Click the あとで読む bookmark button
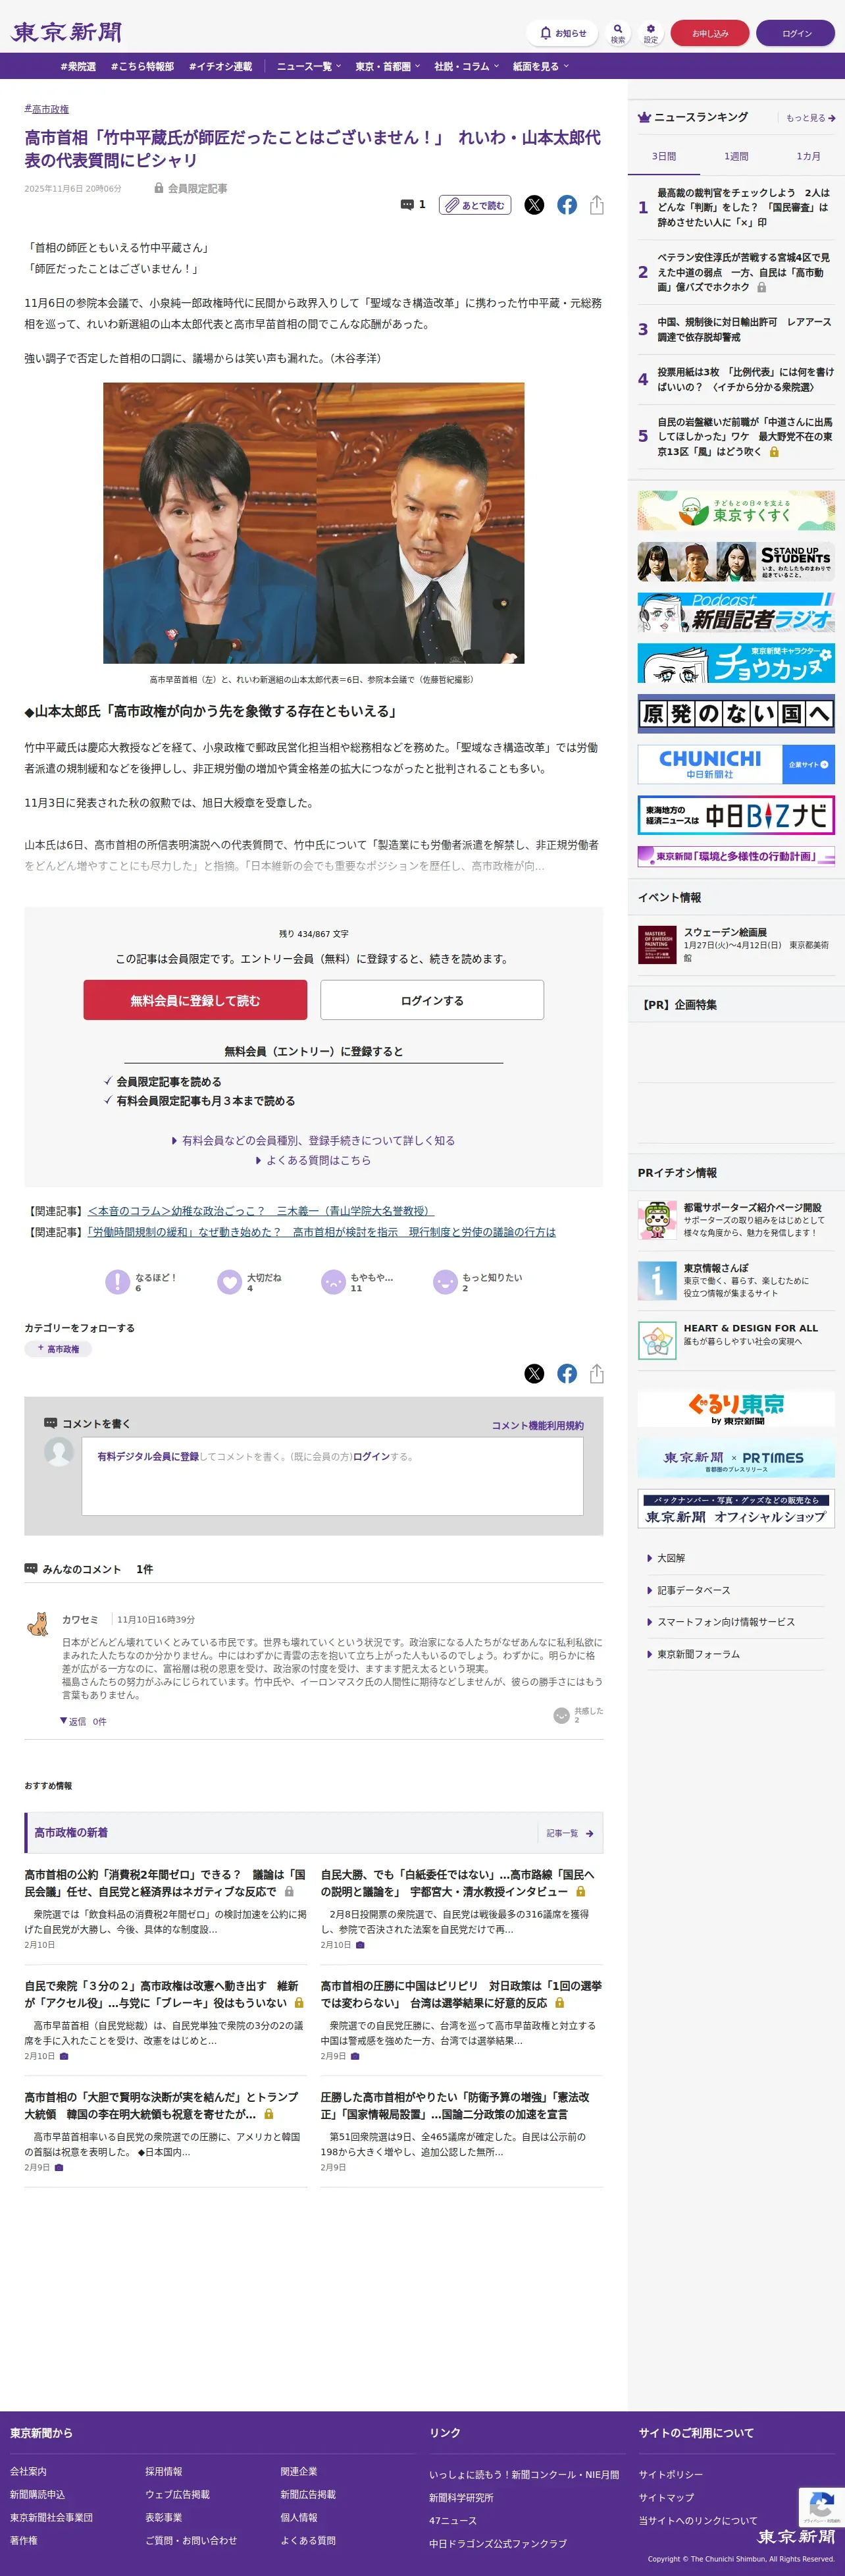Image resolution: width=845 pixels, height=2576 pixels. coord(475,205)
